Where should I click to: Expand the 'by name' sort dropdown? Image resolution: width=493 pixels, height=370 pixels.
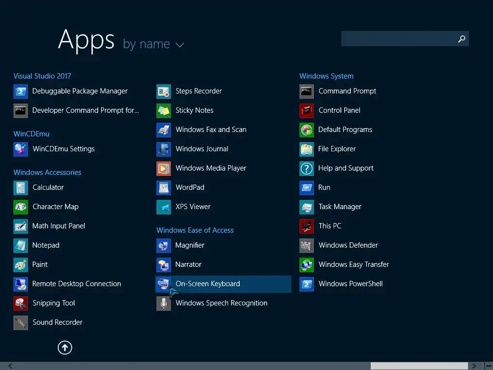(x=154, y=44)
